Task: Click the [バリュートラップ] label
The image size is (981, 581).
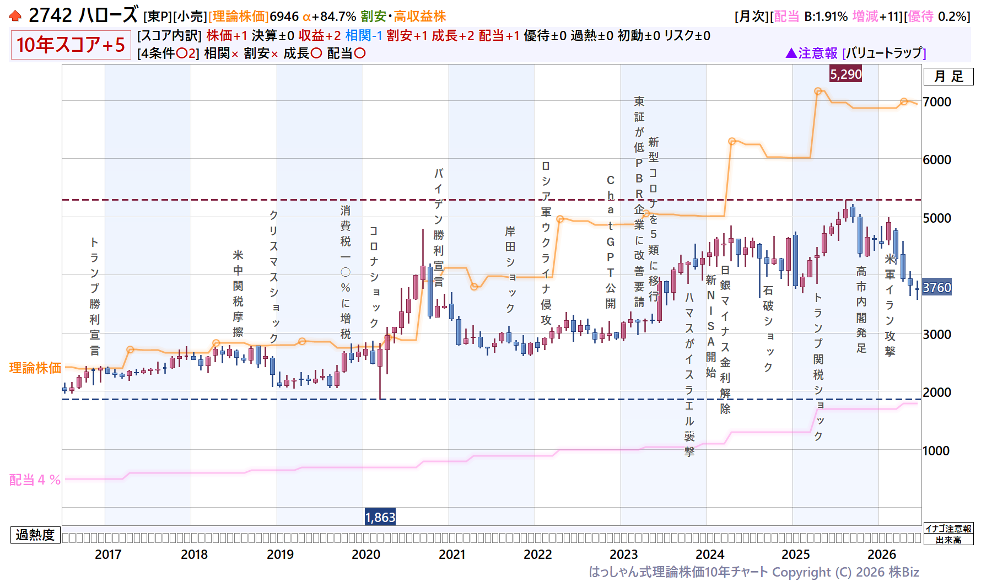Action: pos(885,53)
